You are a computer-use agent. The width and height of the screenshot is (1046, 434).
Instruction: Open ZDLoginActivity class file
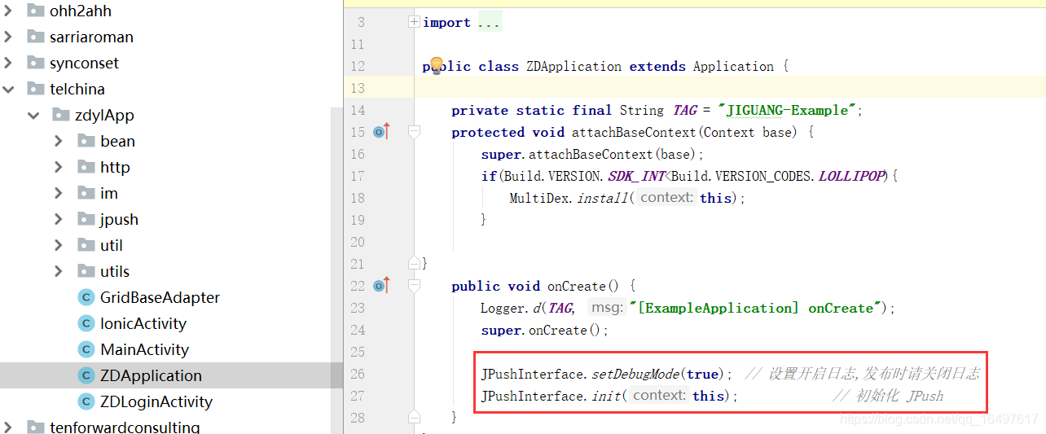coord(156,401)
